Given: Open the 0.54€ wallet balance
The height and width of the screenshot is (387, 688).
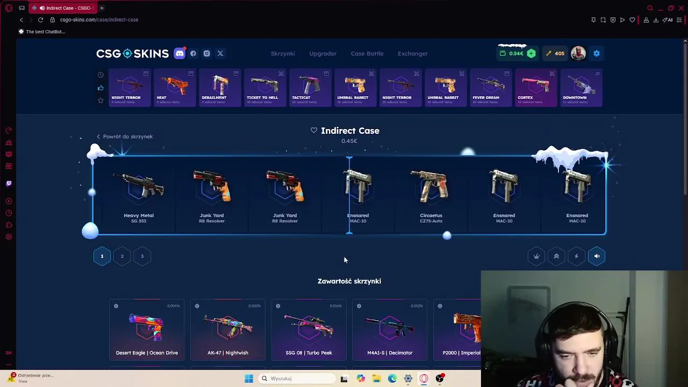Looking at the screenshot, I should coord(512,53).
